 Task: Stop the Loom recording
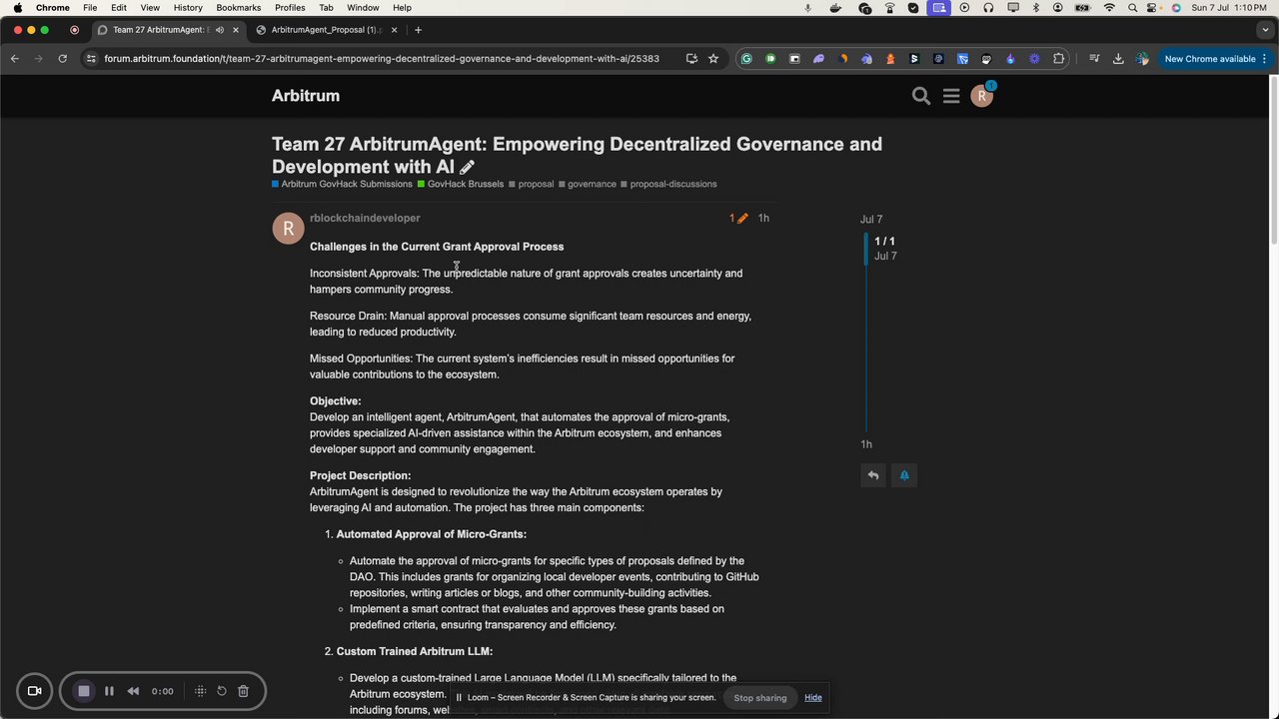[84, 691]
